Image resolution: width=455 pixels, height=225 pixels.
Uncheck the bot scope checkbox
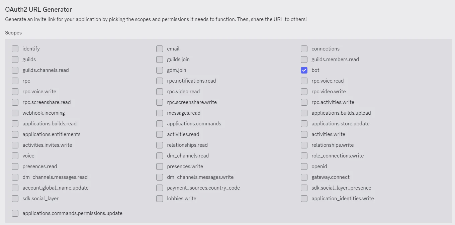304,70
